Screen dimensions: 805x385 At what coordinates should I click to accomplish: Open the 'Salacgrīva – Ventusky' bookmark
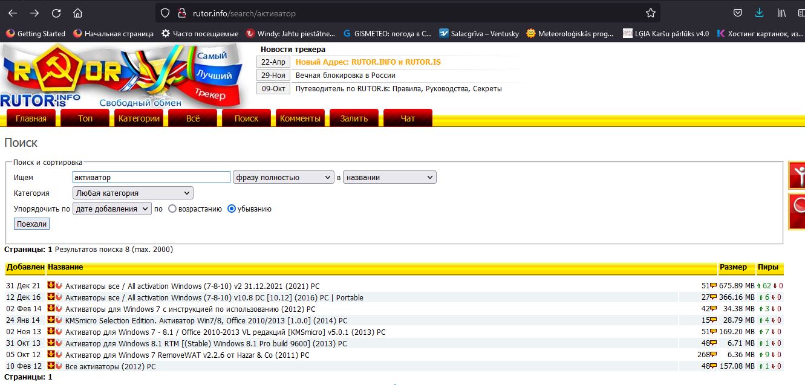pyautogui.click(x=479, y=34)
